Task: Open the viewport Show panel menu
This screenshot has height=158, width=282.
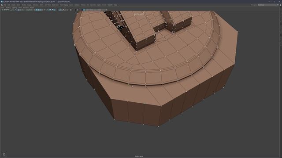Action: point(20,8)
